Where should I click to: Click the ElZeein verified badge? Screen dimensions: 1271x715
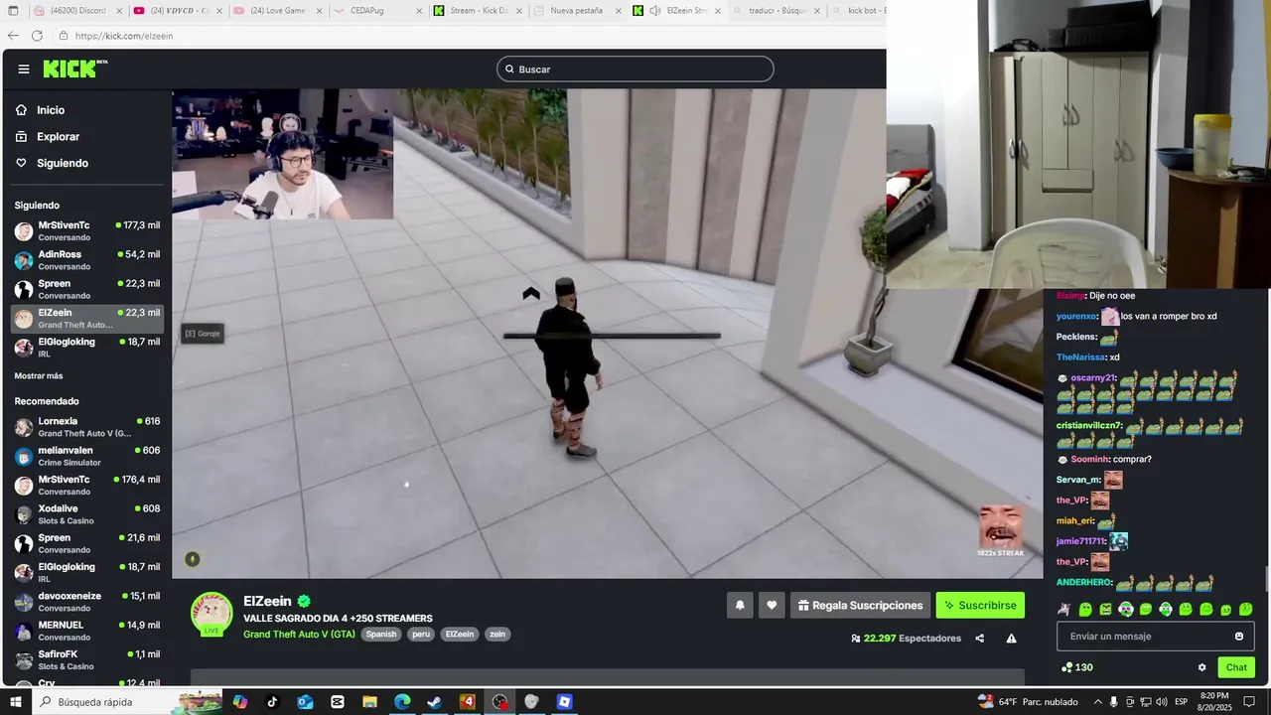(304, 601)
